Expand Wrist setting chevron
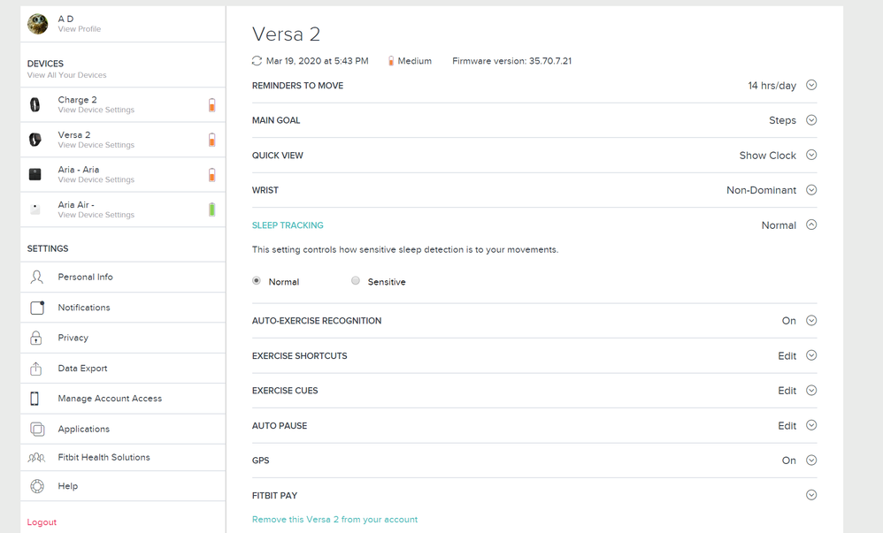Viewport: 883px width, 533px height. 811,190
